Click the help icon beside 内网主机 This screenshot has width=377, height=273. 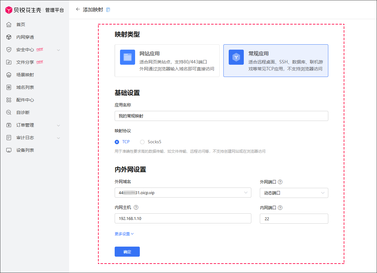pyautogui.click(x=136, y=207)
